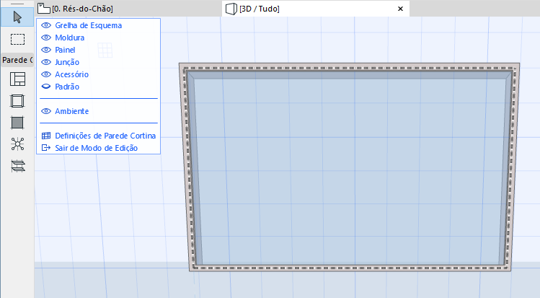Click the Parede C toolbox header

17,60
